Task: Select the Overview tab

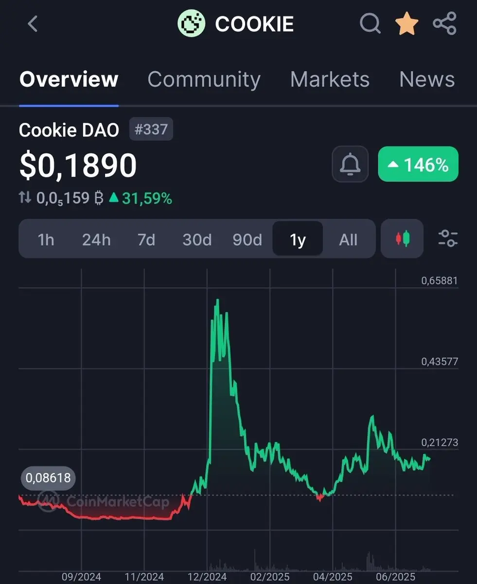Action: 69,79
